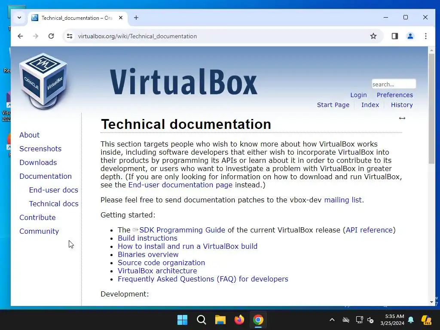View page History
The width and height of the screenshot is (440, 330).
pyautogui.click(x=402, y=105)
